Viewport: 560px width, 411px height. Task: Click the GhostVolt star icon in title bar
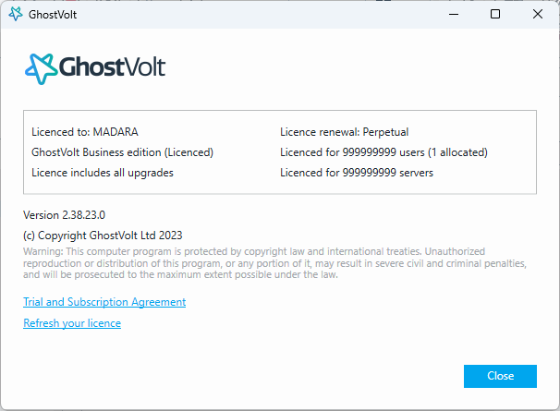(x=15, y=14)
